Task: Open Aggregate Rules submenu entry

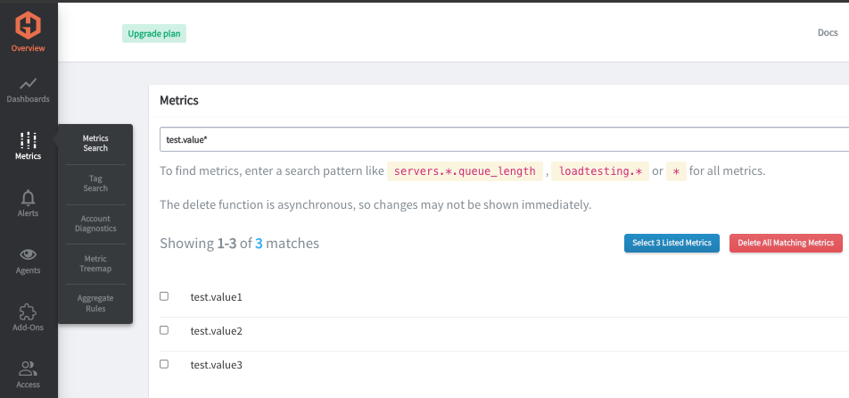Action: 95,303
